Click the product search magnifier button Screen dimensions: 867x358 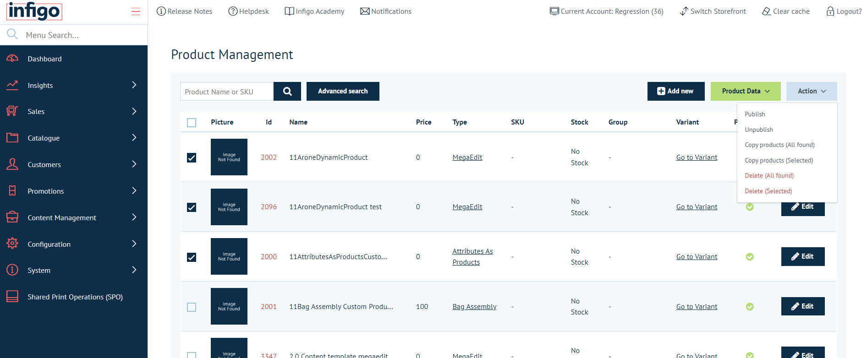point(287,91)
